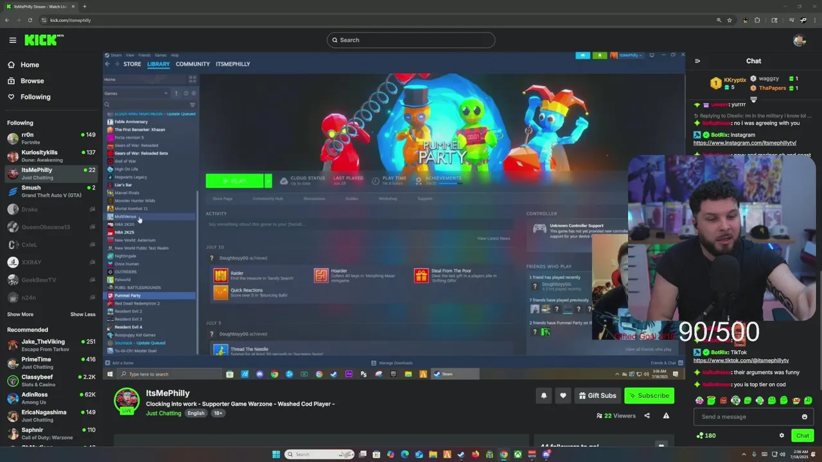
Task: Open chat settings gear
Action: pos(782,436)
